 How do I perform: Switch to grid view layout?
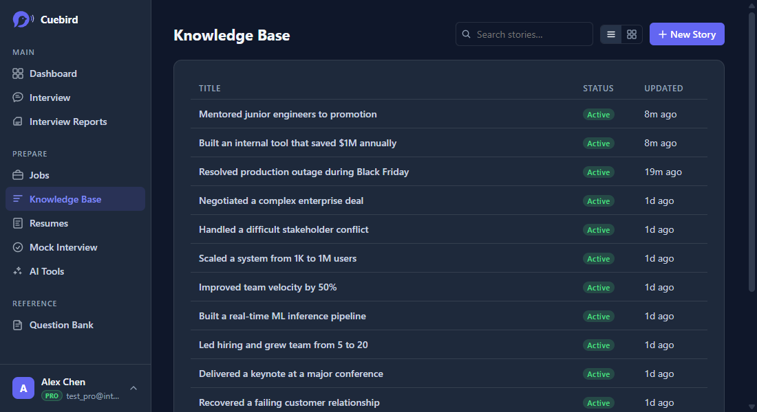point(632,34)
